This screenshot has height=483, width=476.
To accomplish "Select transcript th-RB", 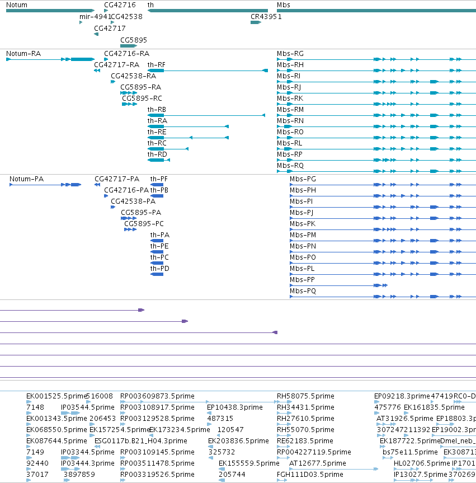I will click(206, 115).
